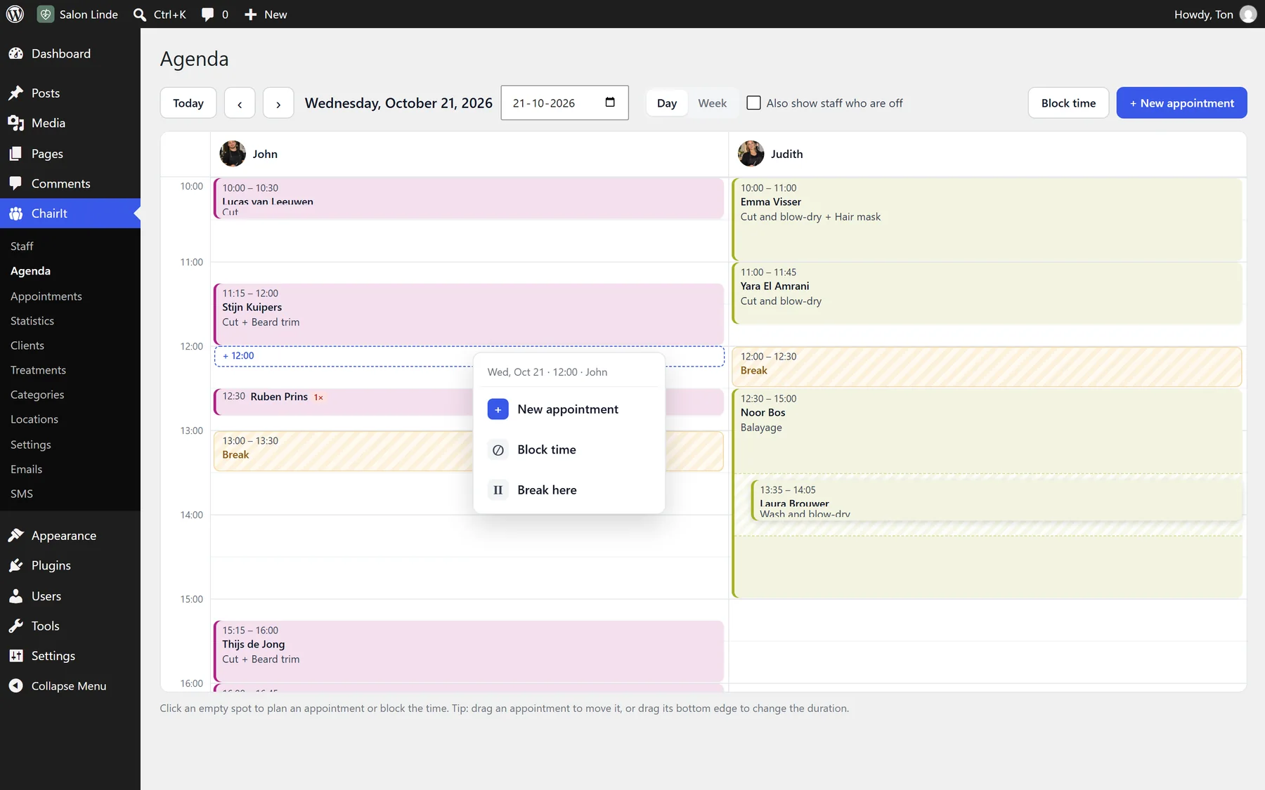Click the blue New appointment button
This screenshot has width=1265, height=790.
point(1181,103)
